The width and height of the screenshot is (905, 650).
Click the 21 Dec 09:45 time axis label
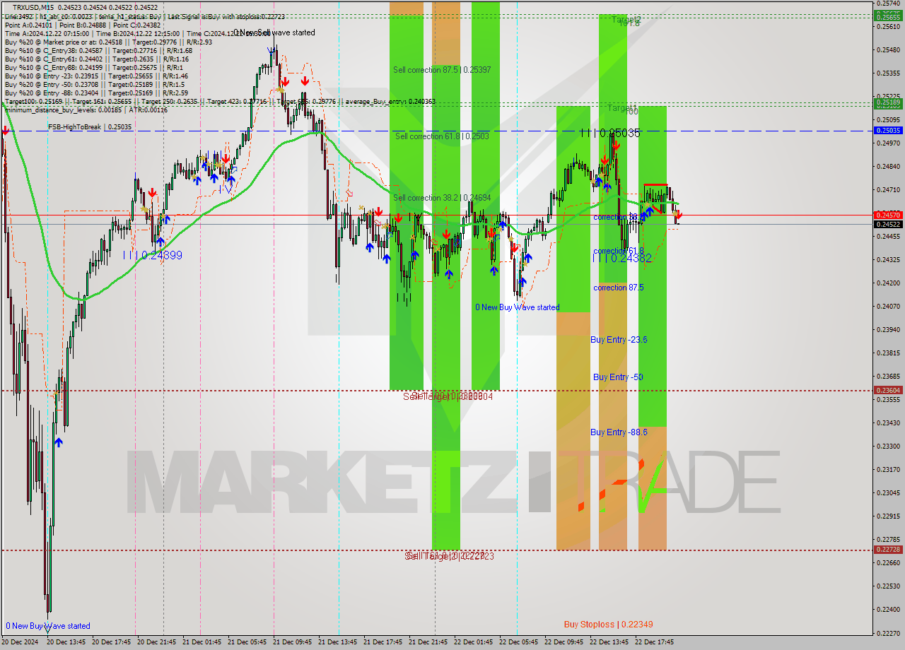292,642
